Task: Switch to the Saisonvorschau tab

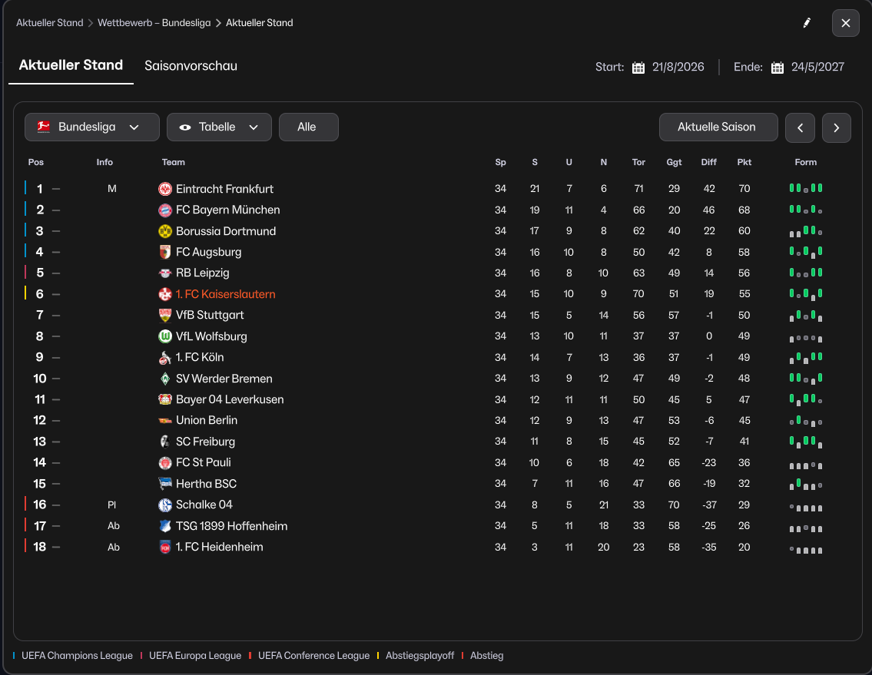Action: tap(191, 66)
